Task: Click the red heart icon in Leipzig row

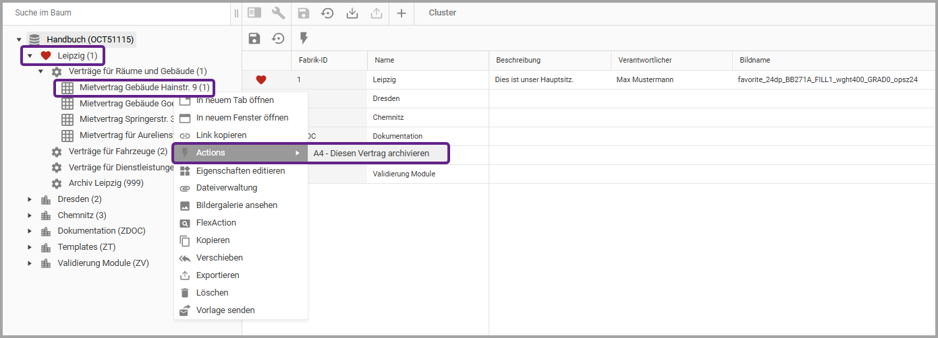Action: [x=261, y=79]
